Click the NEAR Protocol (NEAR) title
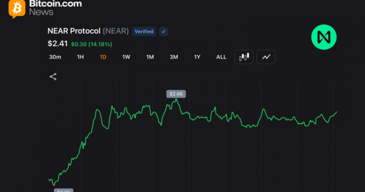Screen dimensions: 365x192 click(88, 31)
